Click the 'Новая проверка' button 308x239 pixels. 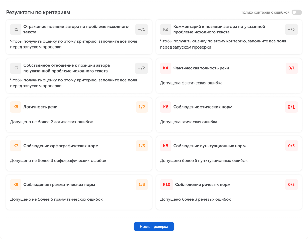[154, 226]
